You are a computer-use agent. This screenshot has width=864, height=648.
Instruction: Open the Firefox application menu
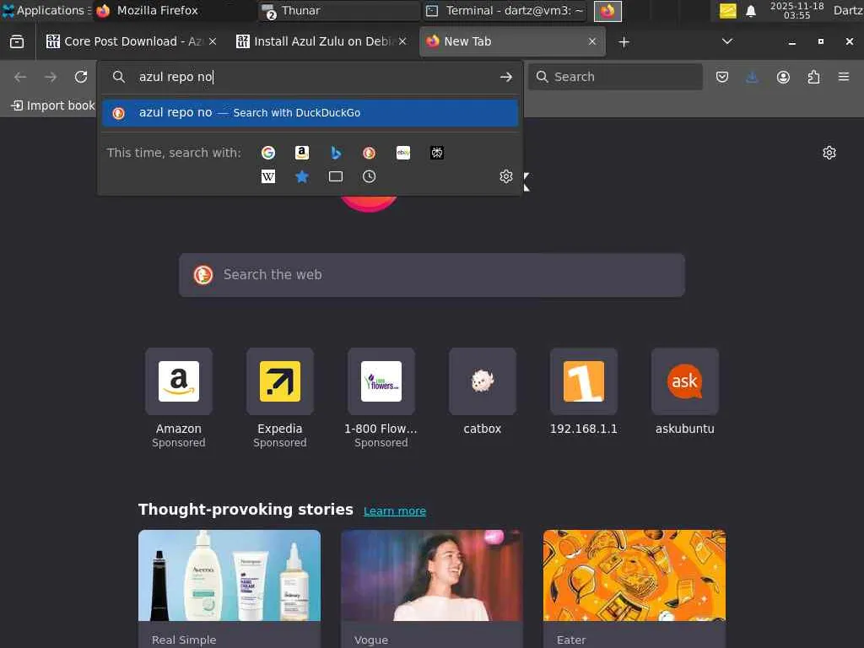pos(844,77)
